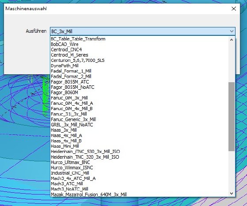This screenshot has height=206, width=247.
Task: Select Fagor_8060M entry
Action: tap(140, 92)
